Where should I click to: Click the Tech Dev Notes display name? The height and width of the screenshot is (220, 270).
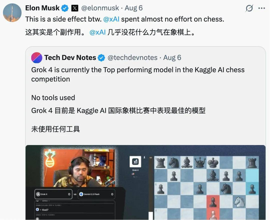70,57
